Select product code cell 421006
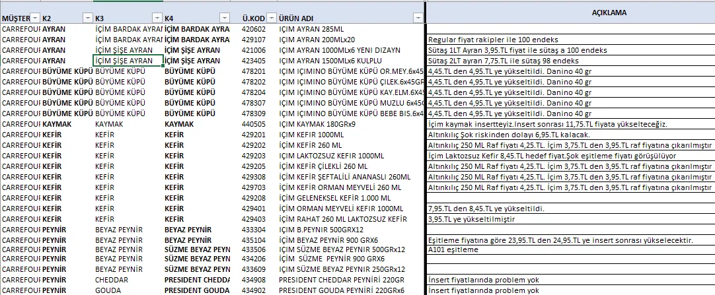 tap(253, 50)
